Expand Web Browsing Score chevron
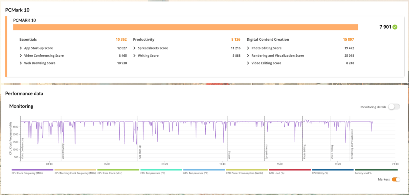The height and width of the screenshot is (195, 409). tap(21, 63)
